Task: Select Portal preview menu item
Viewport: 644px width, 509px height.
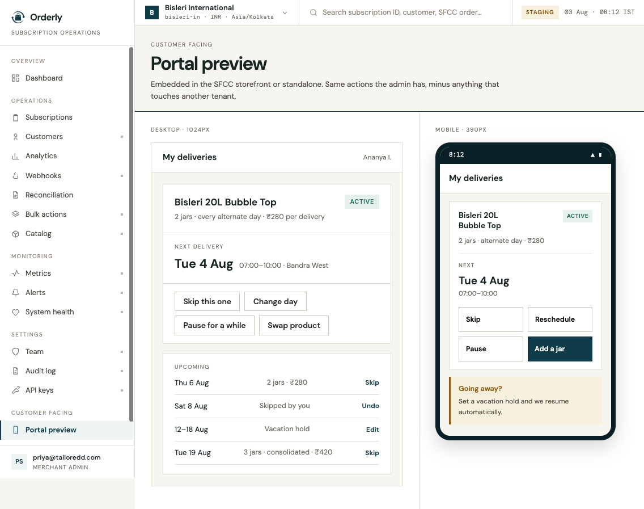Action: click(67, 430)
